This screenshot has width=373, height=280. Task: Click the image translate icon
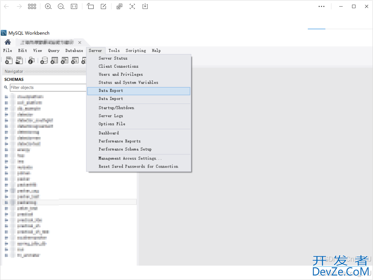click(119, 7)
